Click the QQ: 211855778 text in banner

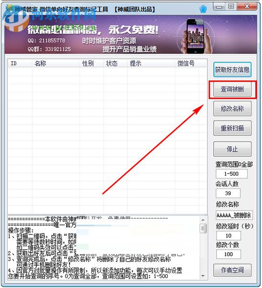tap(46, 40)
